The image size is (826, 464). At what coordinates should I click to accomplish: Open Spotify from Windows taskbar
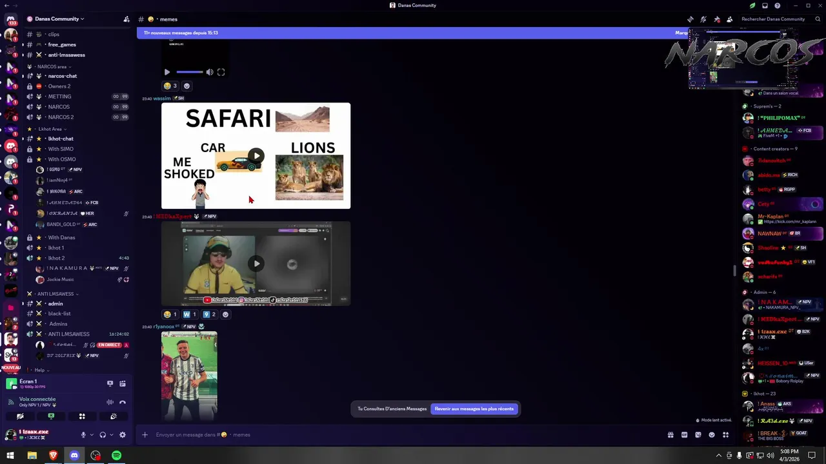point(117,456)
